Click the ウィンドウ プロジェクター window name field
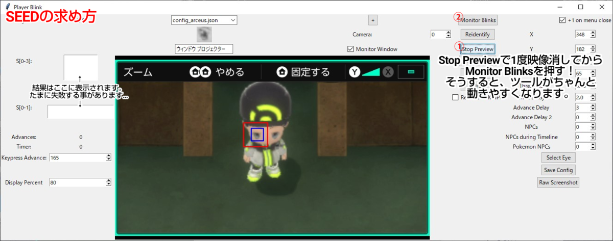This screenshot has width=613, height=241. [204, 49]
